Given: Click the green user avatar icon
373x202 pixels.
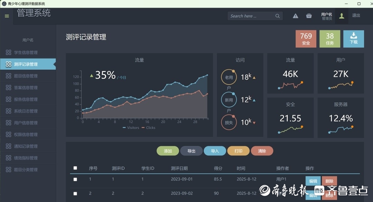Looking at the screenshot, I should [342, 16].
